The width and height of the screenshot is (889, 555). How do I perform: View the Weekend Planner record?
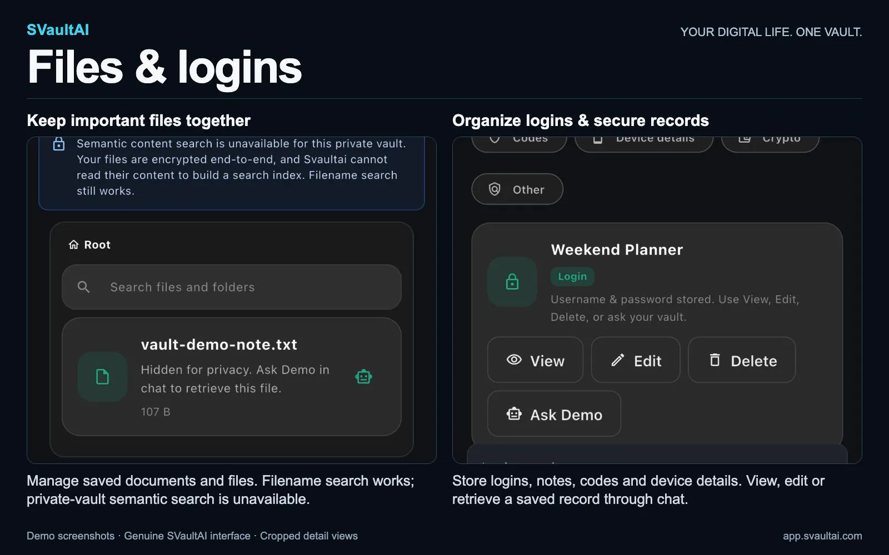coord(535,360)
